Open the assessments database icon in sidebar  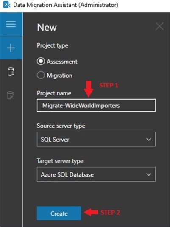[x=11, y=72]
